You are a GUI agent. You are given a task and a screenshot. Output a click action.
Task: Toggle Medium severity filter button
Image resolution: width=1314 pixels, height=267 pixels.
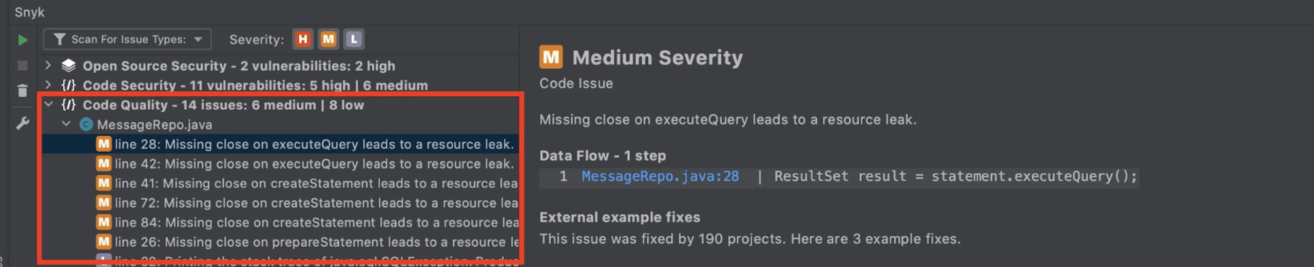[x=328, y=39]
